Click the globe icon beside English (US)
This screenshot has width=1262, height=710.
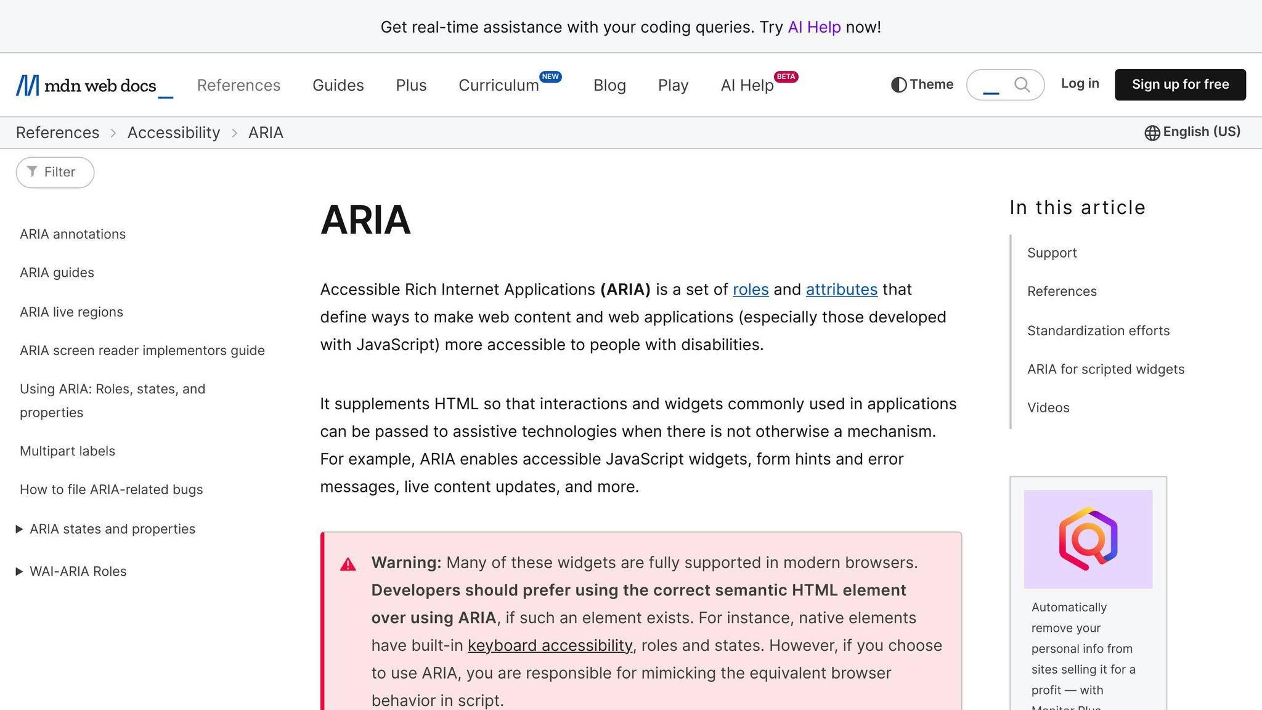pyautogui.click(x=1151, y=132)
